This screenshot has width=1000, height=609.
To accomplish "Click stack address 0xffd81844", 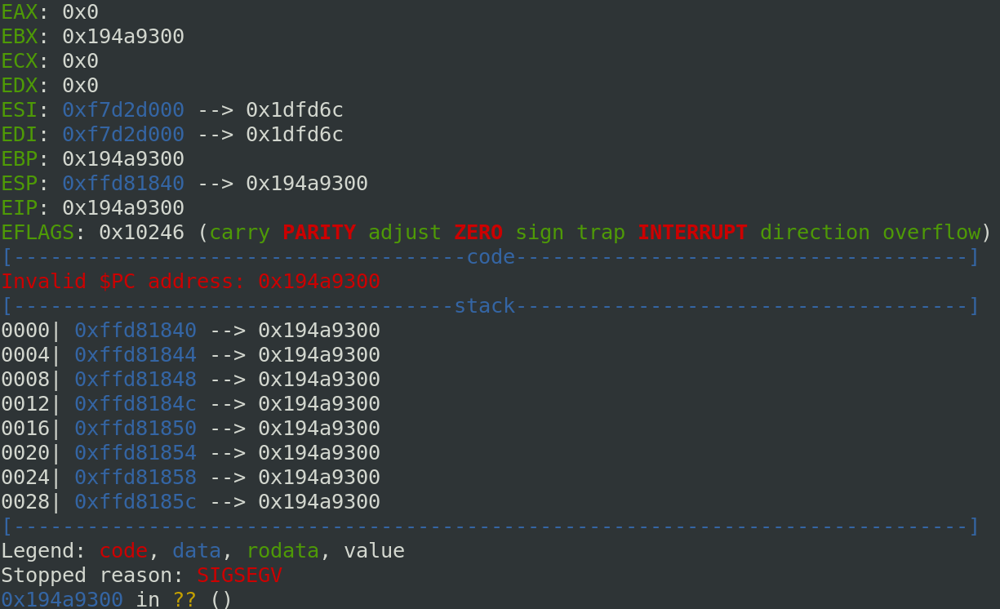I will click(135, 354).
